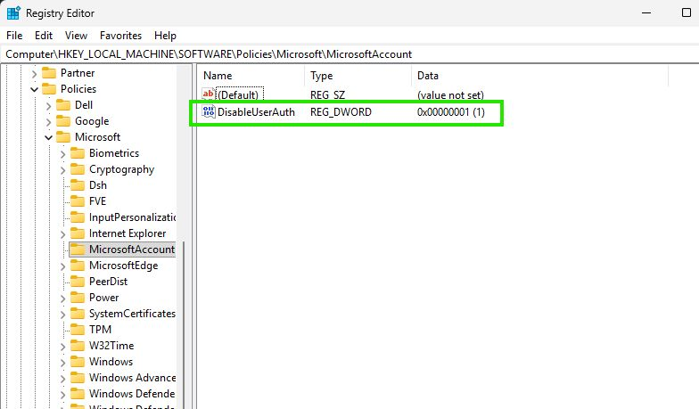Collapse the Policies tree node

(35, 89)
